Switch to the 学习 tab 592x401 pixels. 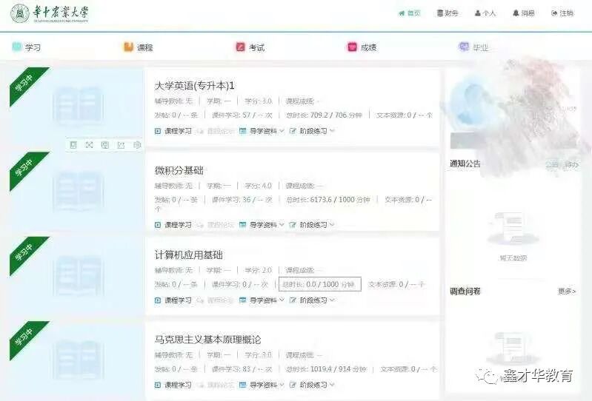point(27,47)
